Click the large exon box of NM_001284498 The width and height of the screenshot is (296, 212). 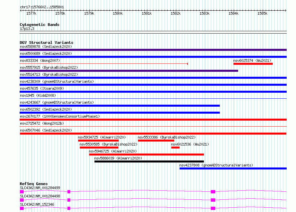(213, 200)
